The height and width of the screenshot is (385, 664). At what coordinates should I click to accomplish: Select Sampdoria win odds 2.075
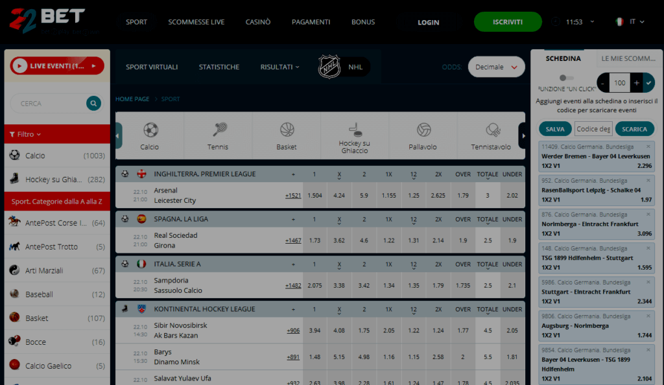pyautogui.click(x=314, y=286)
